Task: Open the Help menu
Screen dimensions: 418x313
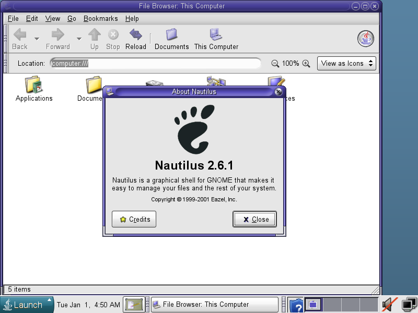Action: click(132, 19)
